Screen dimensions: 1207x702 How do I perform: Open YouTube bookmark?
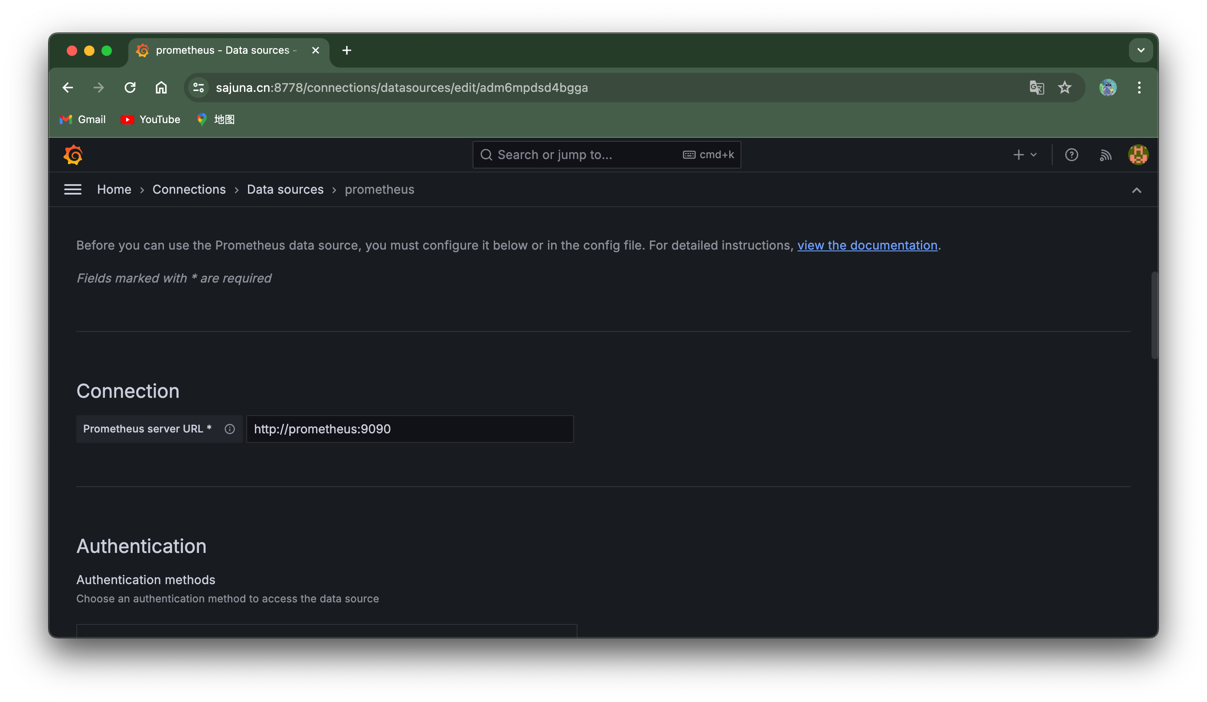[x=150, y=119]
